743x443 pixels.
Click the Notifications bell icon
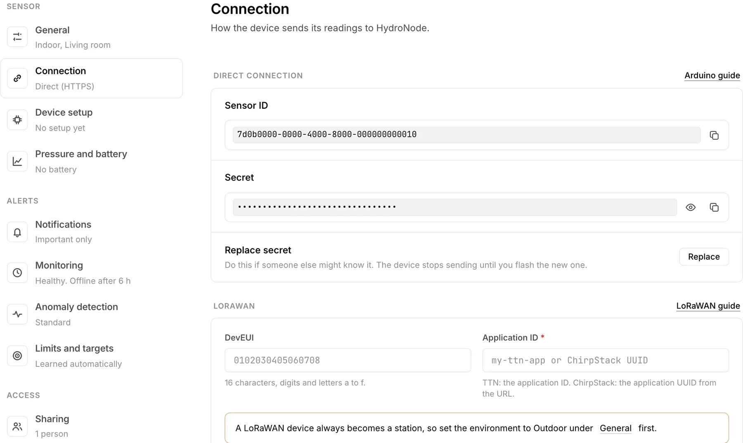tap(17, 232)
